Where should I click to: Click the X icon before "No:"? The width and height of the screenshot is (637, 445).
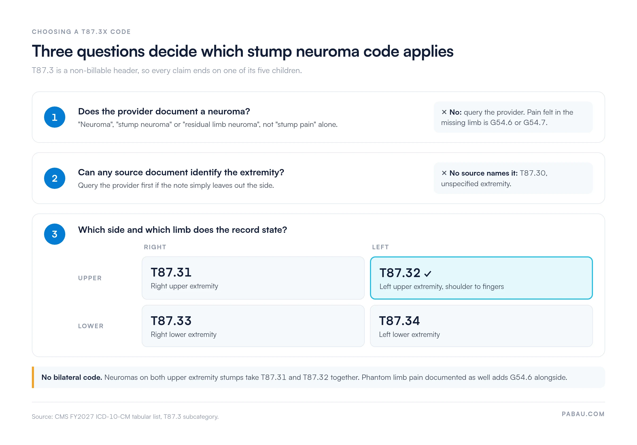(444, 112)
